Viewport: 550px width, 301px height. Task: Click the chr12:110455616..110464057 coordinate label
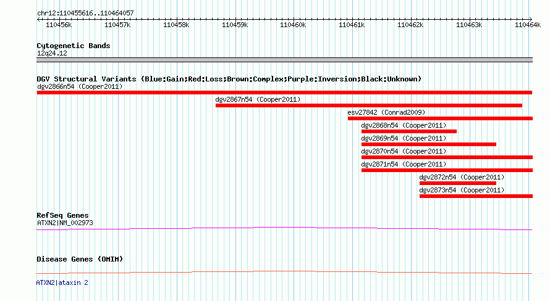click(85, 13)
